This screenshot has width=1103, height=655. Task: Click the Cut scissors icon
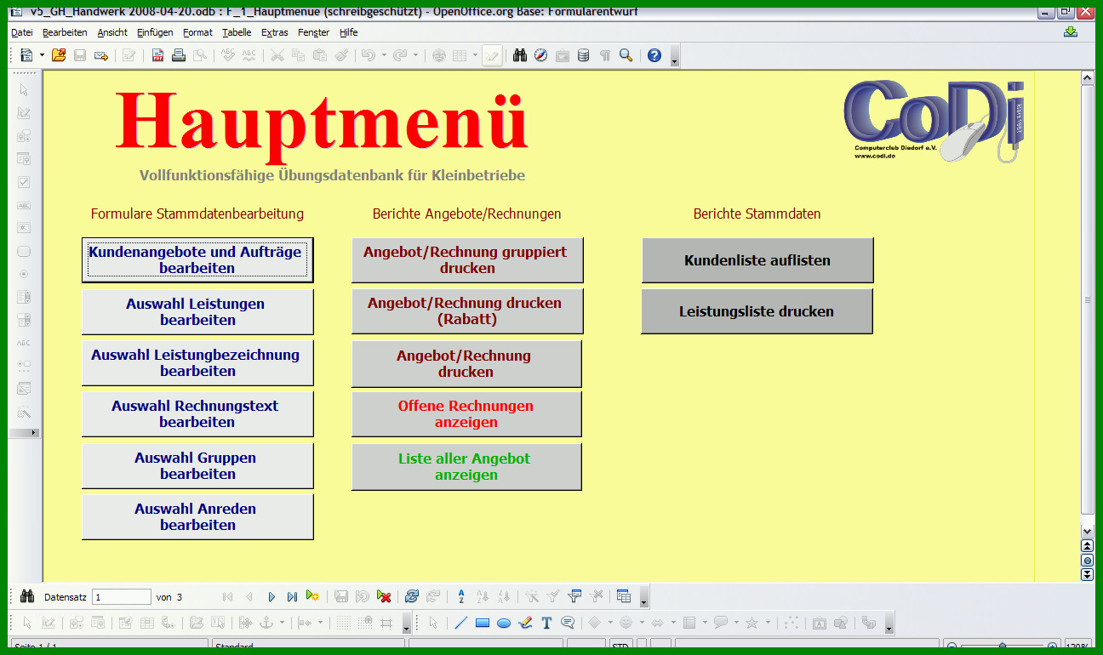pyautogui.click(x=277, y=55)
